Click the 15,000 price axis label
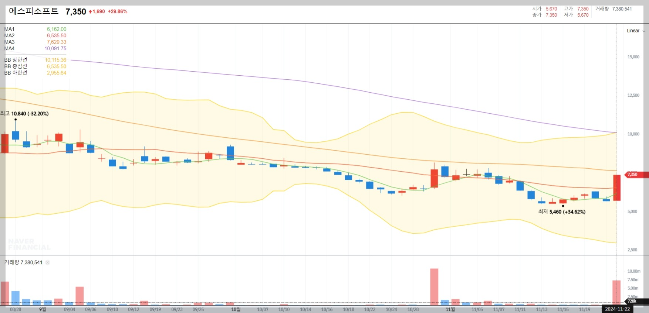649x313 pixels. (633, 57)
